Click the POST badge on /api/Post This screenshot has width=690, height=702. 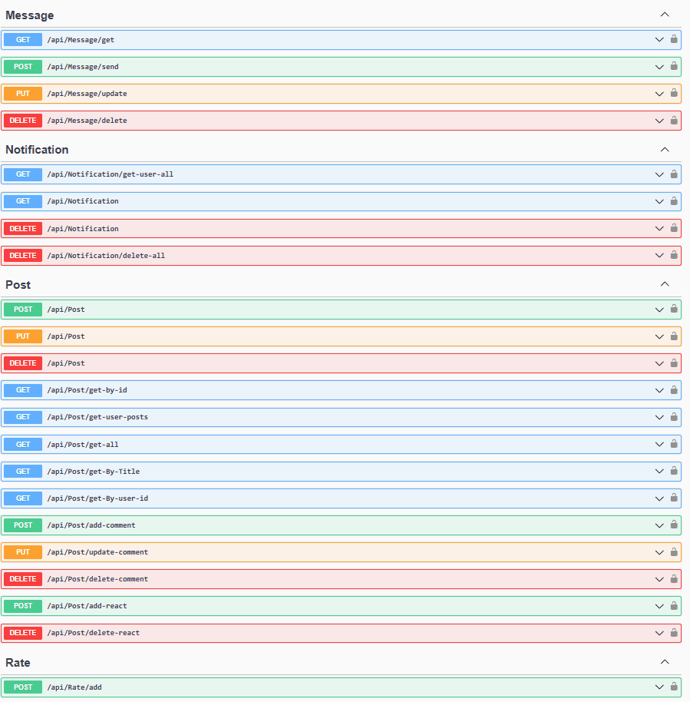(23, 310)
